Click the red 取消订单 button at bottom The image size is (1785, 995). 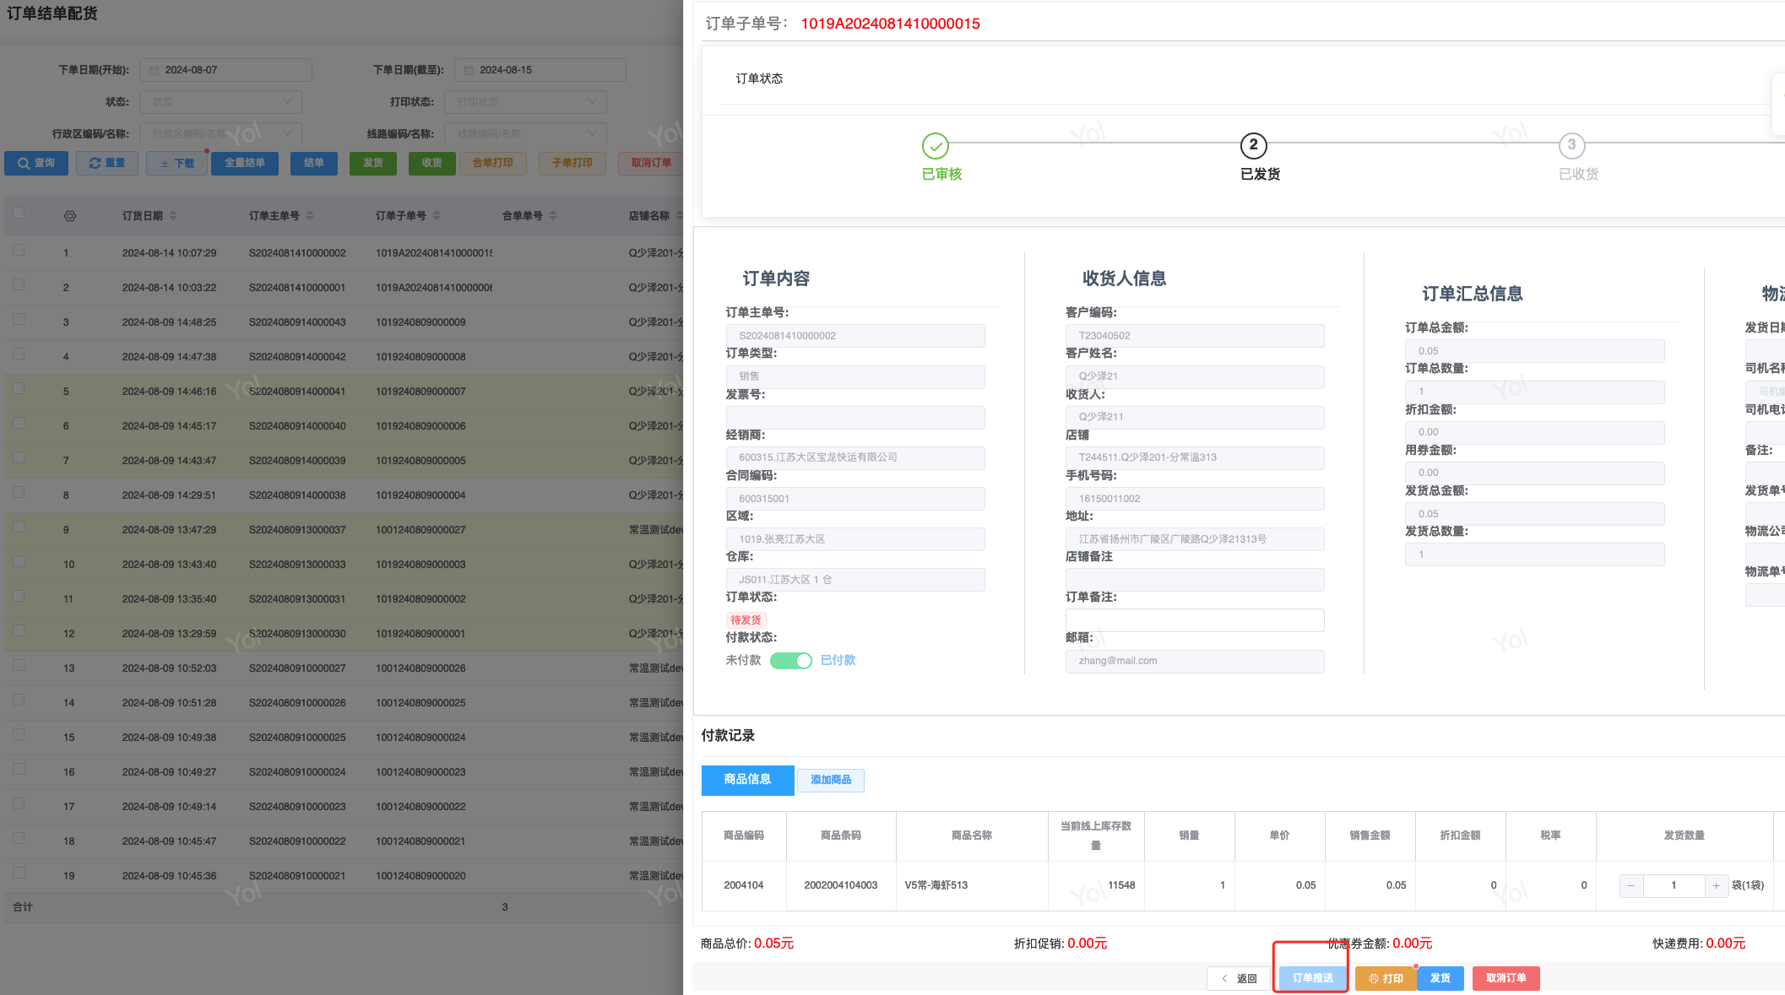click(1506, 978)
